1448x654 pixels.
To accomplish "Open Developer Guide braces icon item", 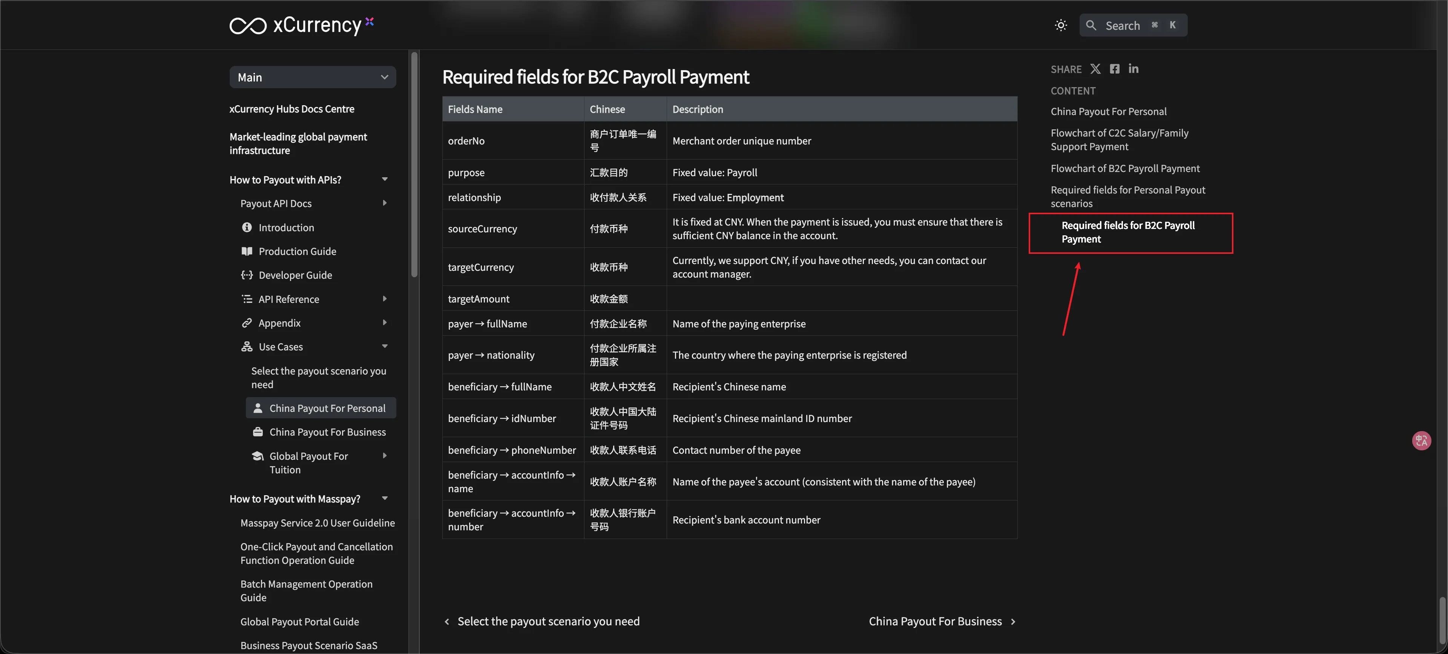I will click(295, 275).
